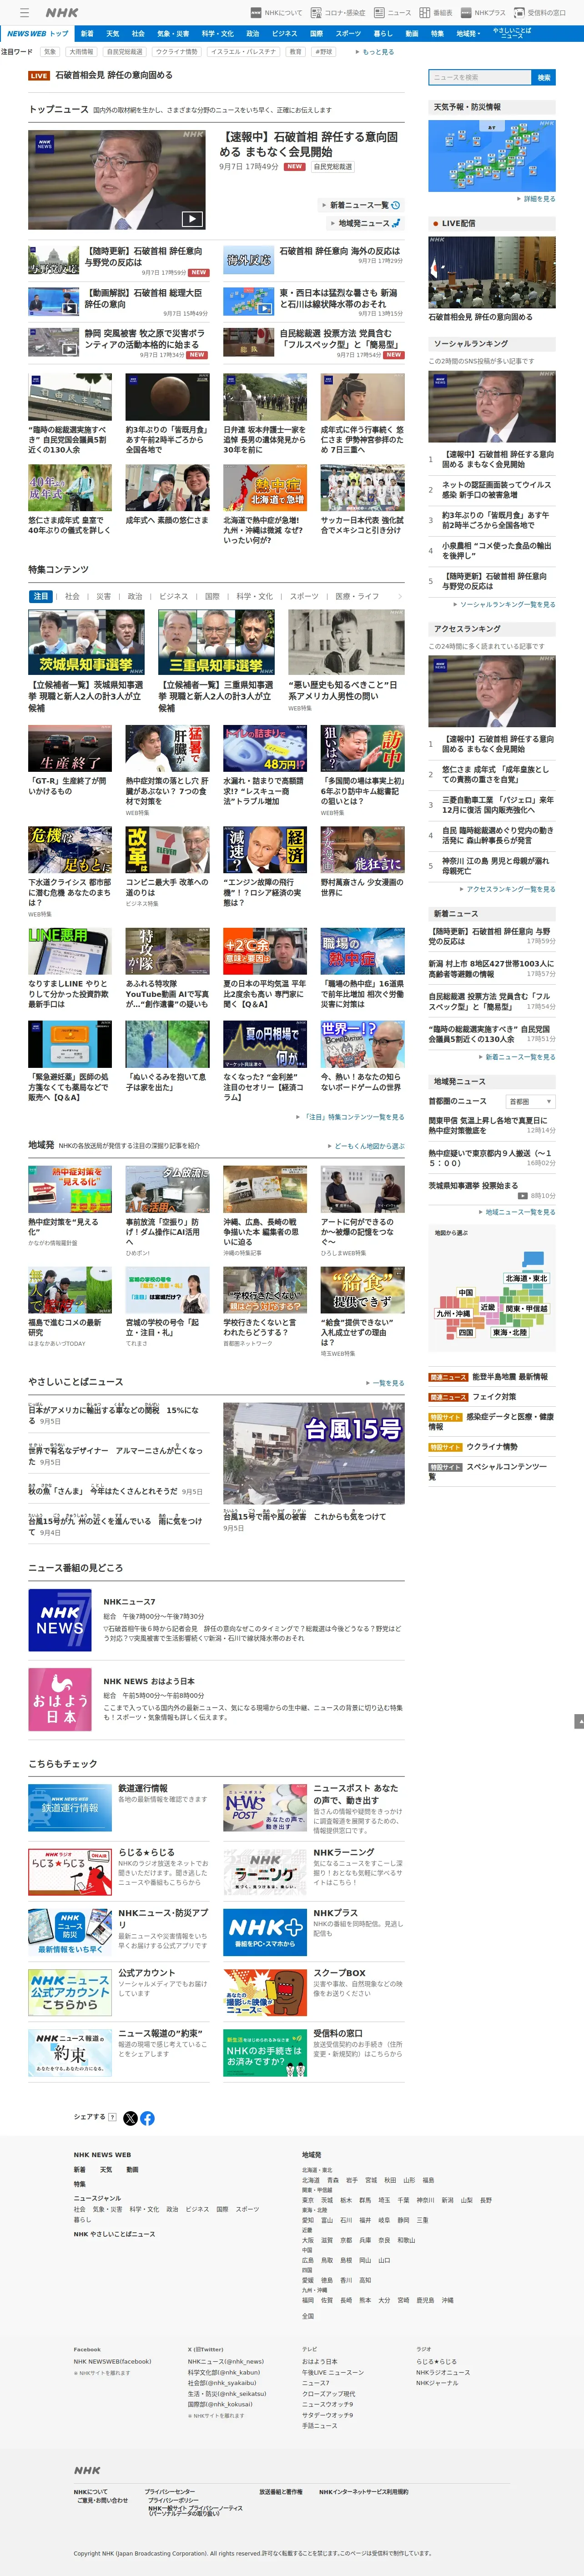
Task: Select 九州・沖縄 on the region map
Action: pyautogui.click(x=453, y=1313)
